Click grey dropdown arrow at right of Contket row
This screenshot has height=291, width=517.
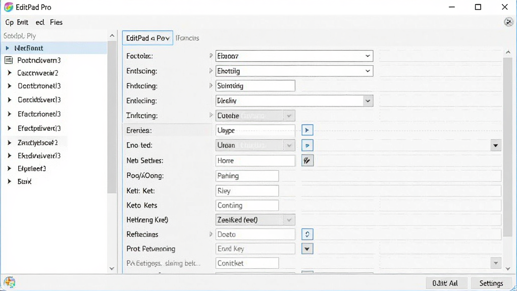click(x=496, y=263)
